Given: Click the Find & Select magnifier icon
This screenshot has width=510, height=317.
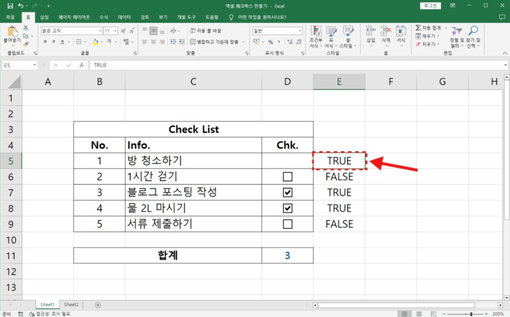Looking at the screenshot, I should coord(473,31).
